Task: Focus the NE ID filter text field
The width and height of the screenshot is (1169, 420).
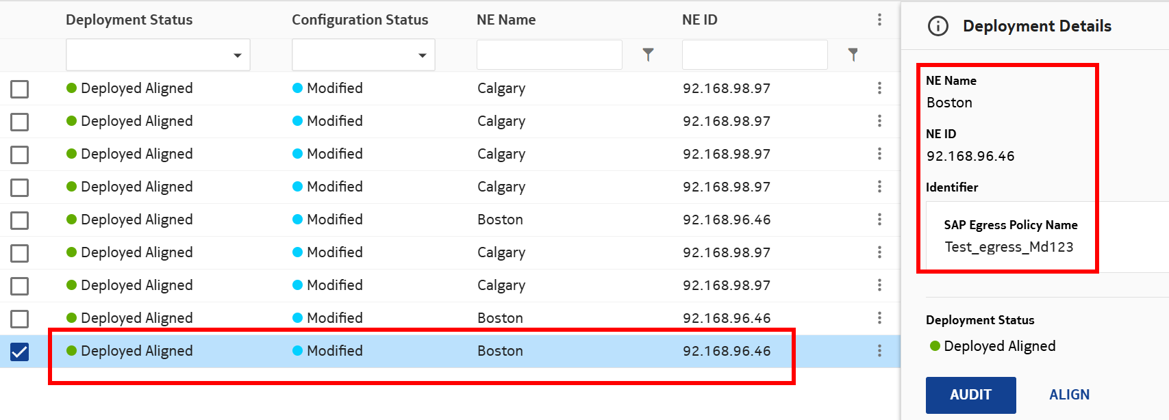Action: point(755,55)
